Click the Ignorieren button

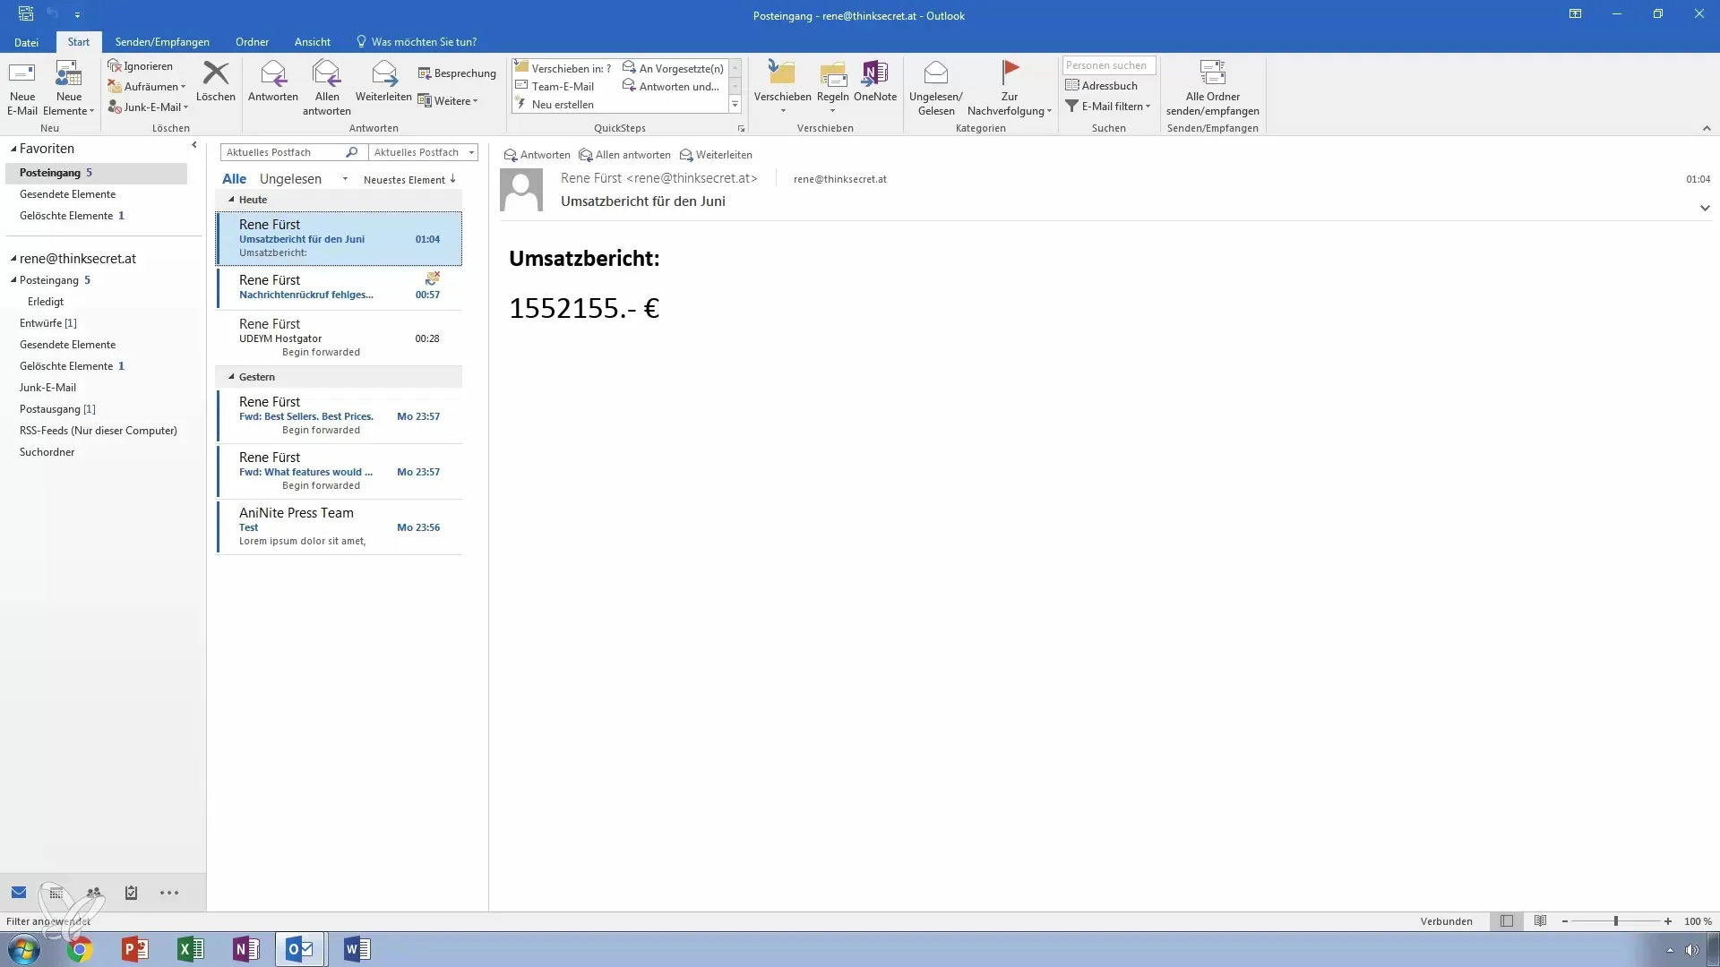141,66
